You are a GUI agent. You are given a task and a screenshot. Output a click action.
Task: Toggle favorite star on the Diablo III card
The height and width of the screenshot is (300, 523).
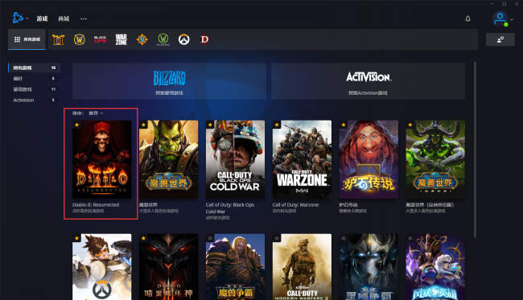coord(143,238)
